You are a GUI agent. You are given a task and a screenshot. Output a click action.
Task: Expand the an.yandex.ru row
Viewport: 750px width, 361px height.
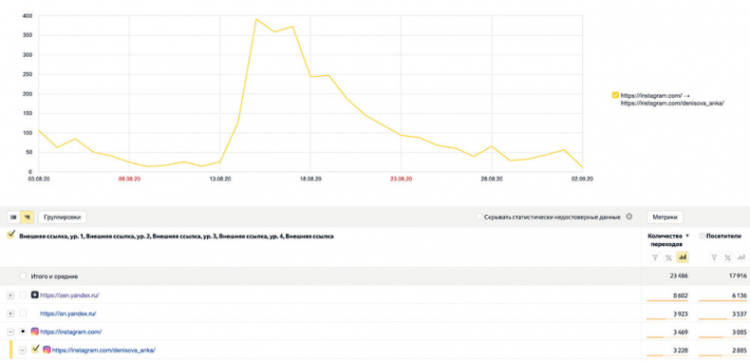point(10,313)
